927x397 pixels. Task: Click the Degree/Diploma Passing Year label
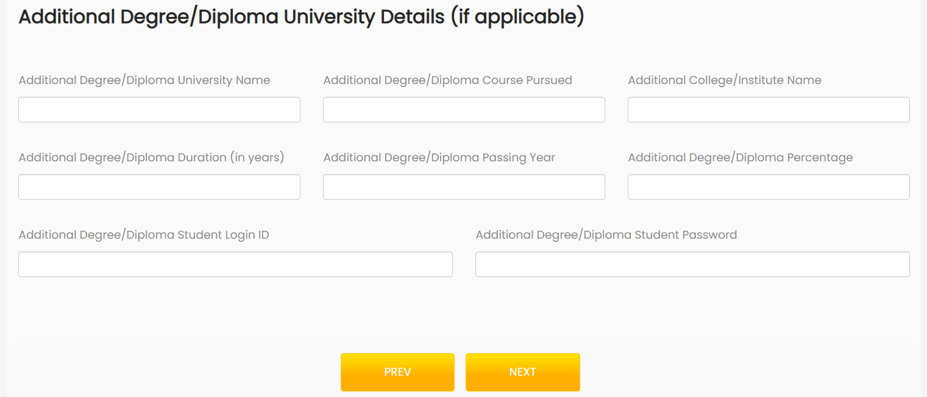(x=439, y=157)
